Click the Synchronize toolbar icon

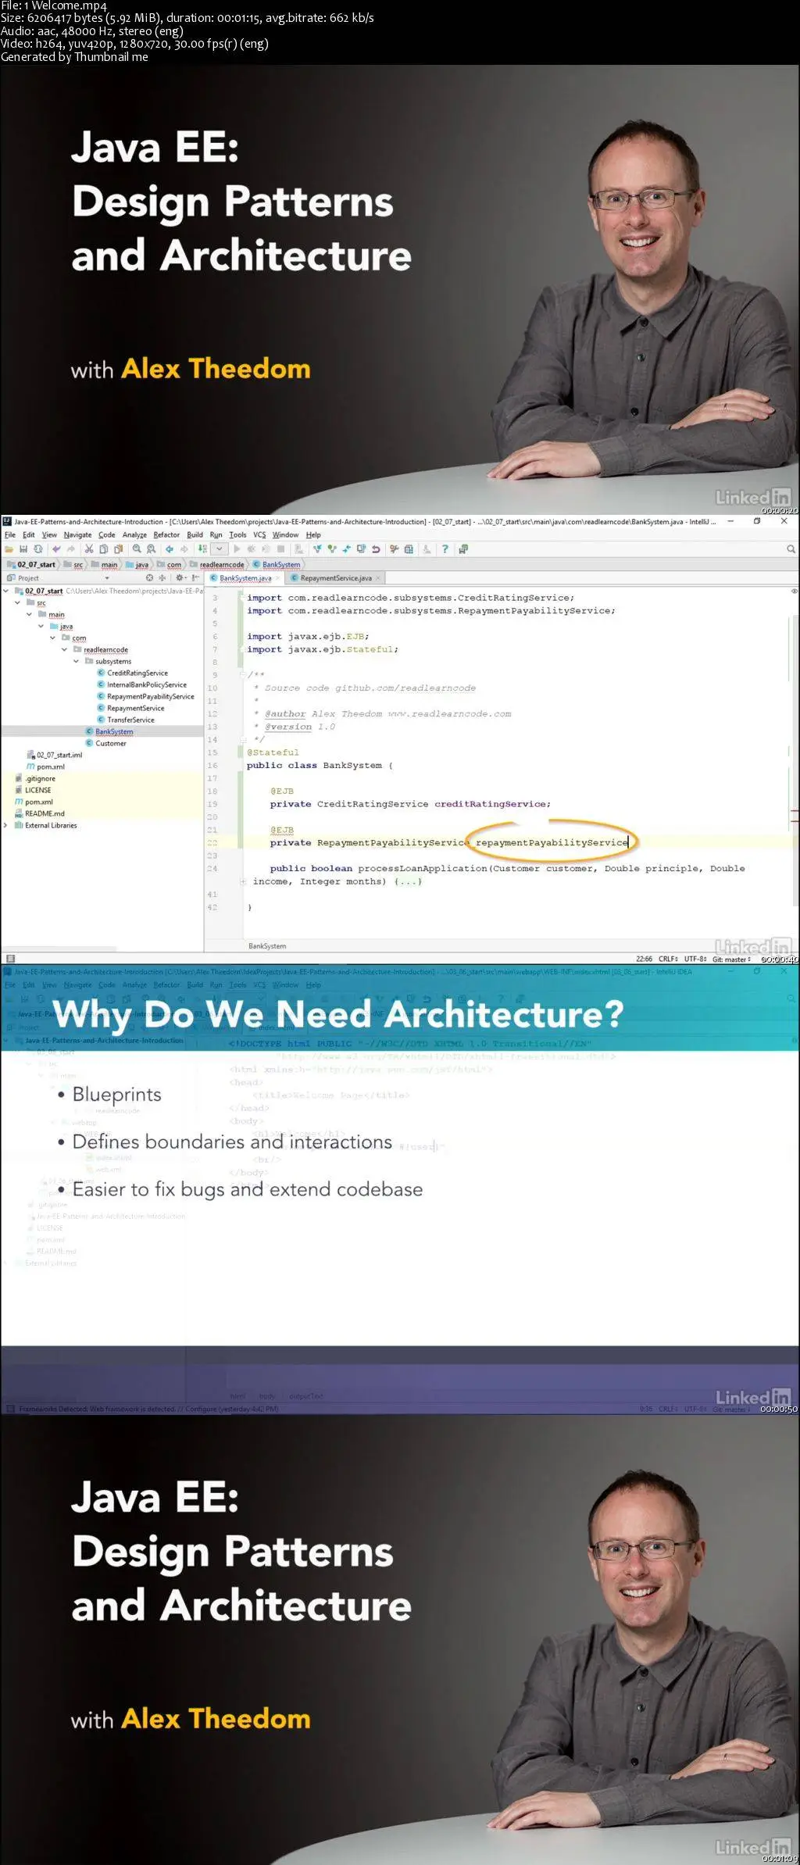[37, 548]
